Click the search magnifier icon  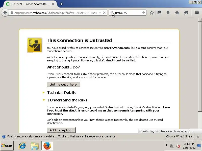point(112,12)
